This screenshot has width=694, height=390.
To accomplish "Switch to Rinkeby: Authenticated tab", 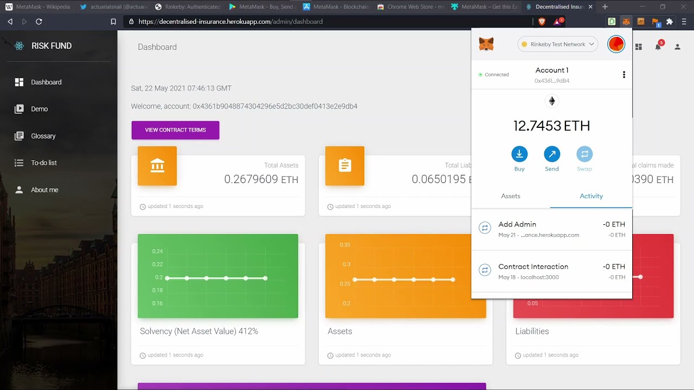I will pyautogui.click(x=187, y=7).
